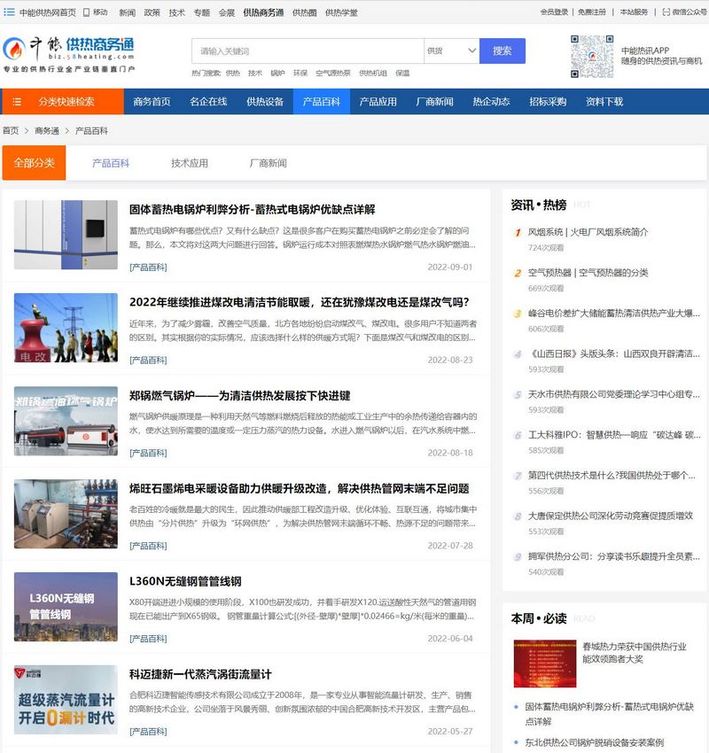Open the 郑锅燃气锅炉 article thumbnail

pos(66,421)
